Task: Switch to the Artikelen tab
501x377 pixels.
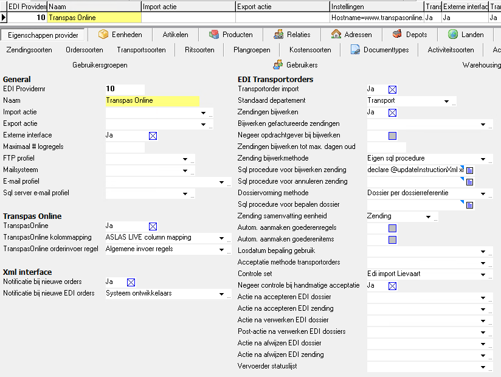Action: pyautogui.click(x=175, y=35)
